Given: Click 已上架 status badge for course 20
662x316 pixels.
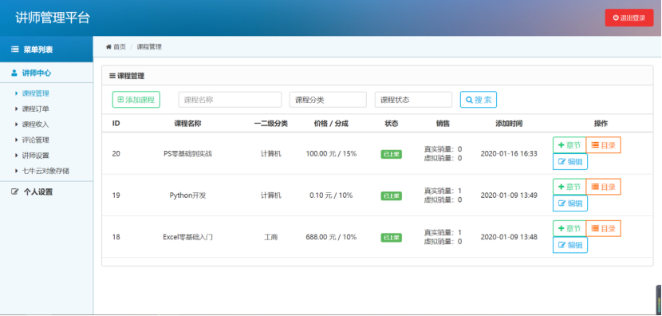Looking at the screenshot, I should click(392, 154).
